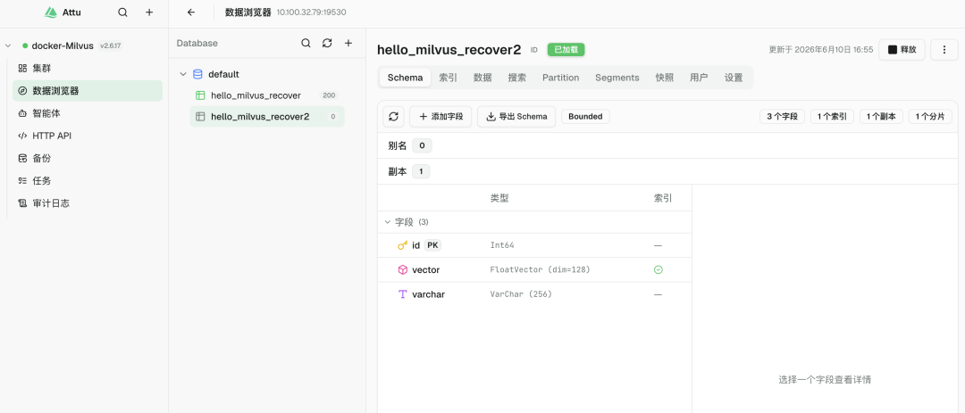Select the varchar field row
This screenshot has height=413, width=965.
[x=534, y=294]
